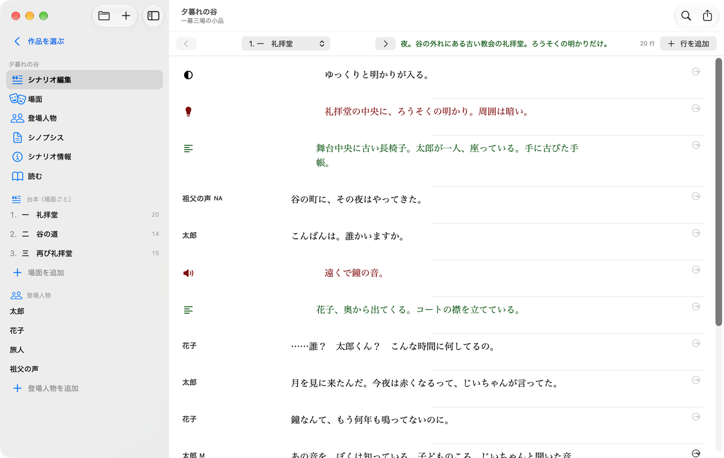Go back via 作品を選ぶ

(39, 41)
